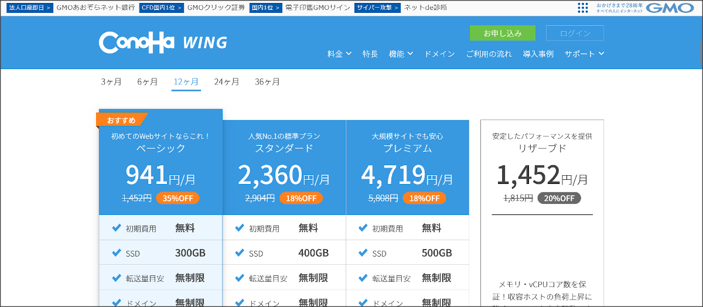Click the スタンダード plan name
703x307 pixels.
(x=284, y=148)
